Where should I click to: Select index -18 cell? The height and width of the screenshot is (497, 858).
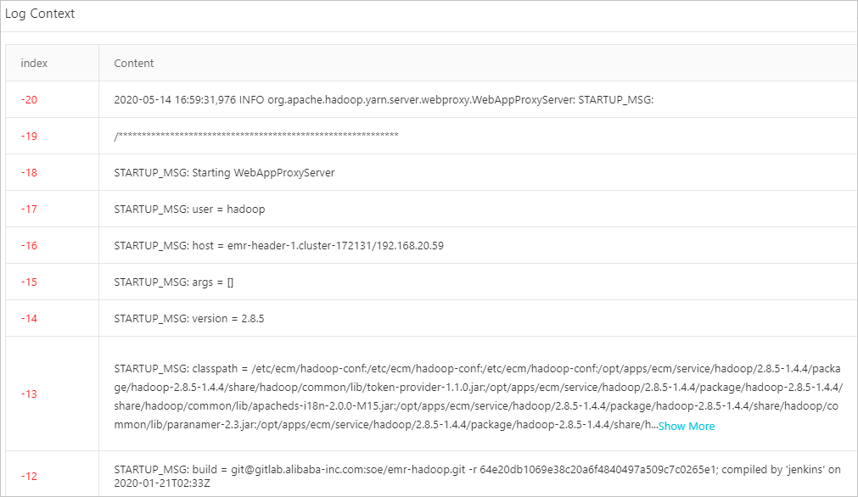30,173
